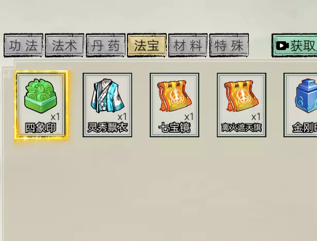Switch to the 法术 tab
The width and height of the screenshot is (317, 241).
tap(65, 45)
